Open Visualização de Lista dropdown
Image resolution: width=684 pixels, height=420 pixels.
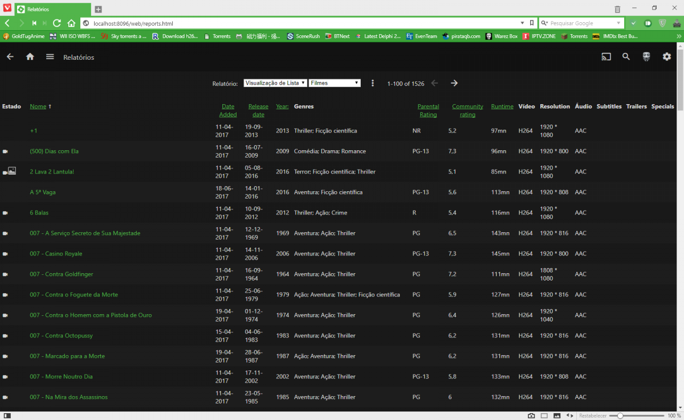(x=275, y=83)
